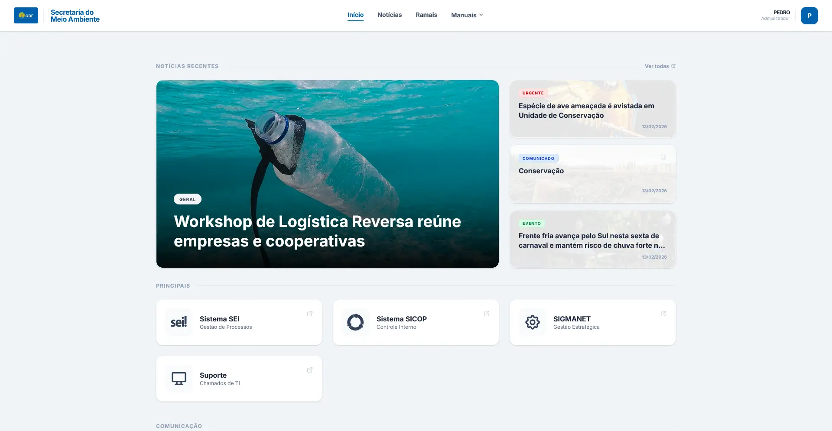Click the Suporte monitor icon

(179, 379)
